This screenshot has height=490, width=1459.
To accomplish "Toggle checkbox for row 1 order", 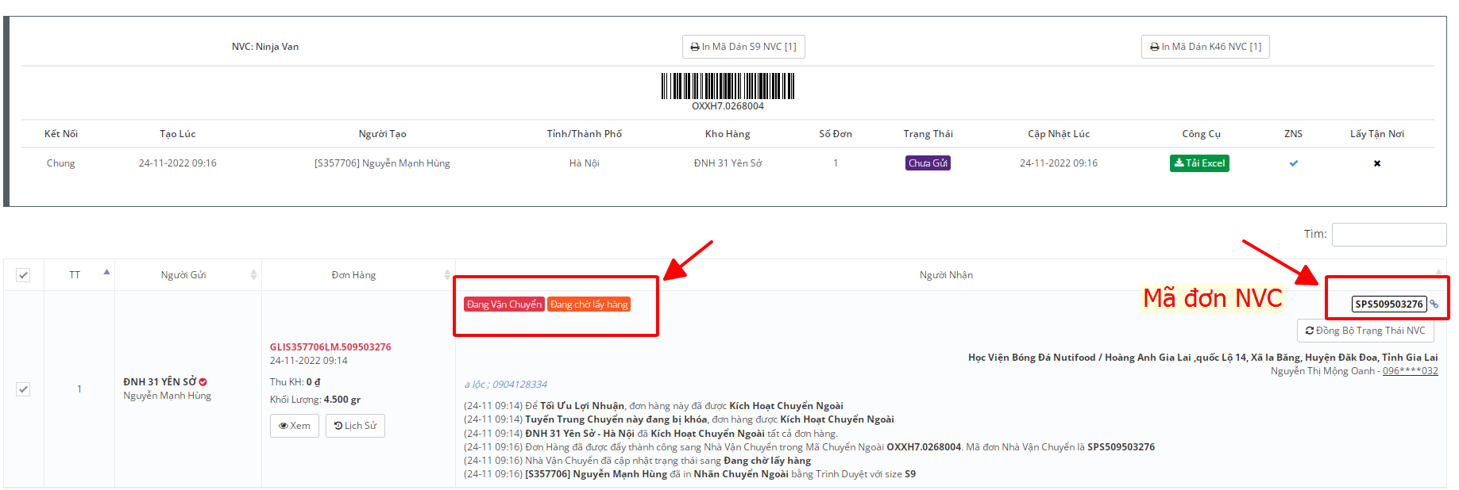I will pos(23,389).
